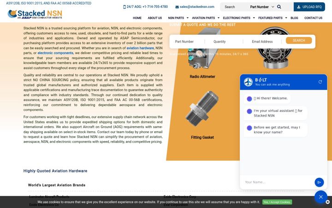Image resolution: width=332 pixels, height=208 pixels.
Task: Call the 24/7 AOG phone number
Action: pos(147,7)
